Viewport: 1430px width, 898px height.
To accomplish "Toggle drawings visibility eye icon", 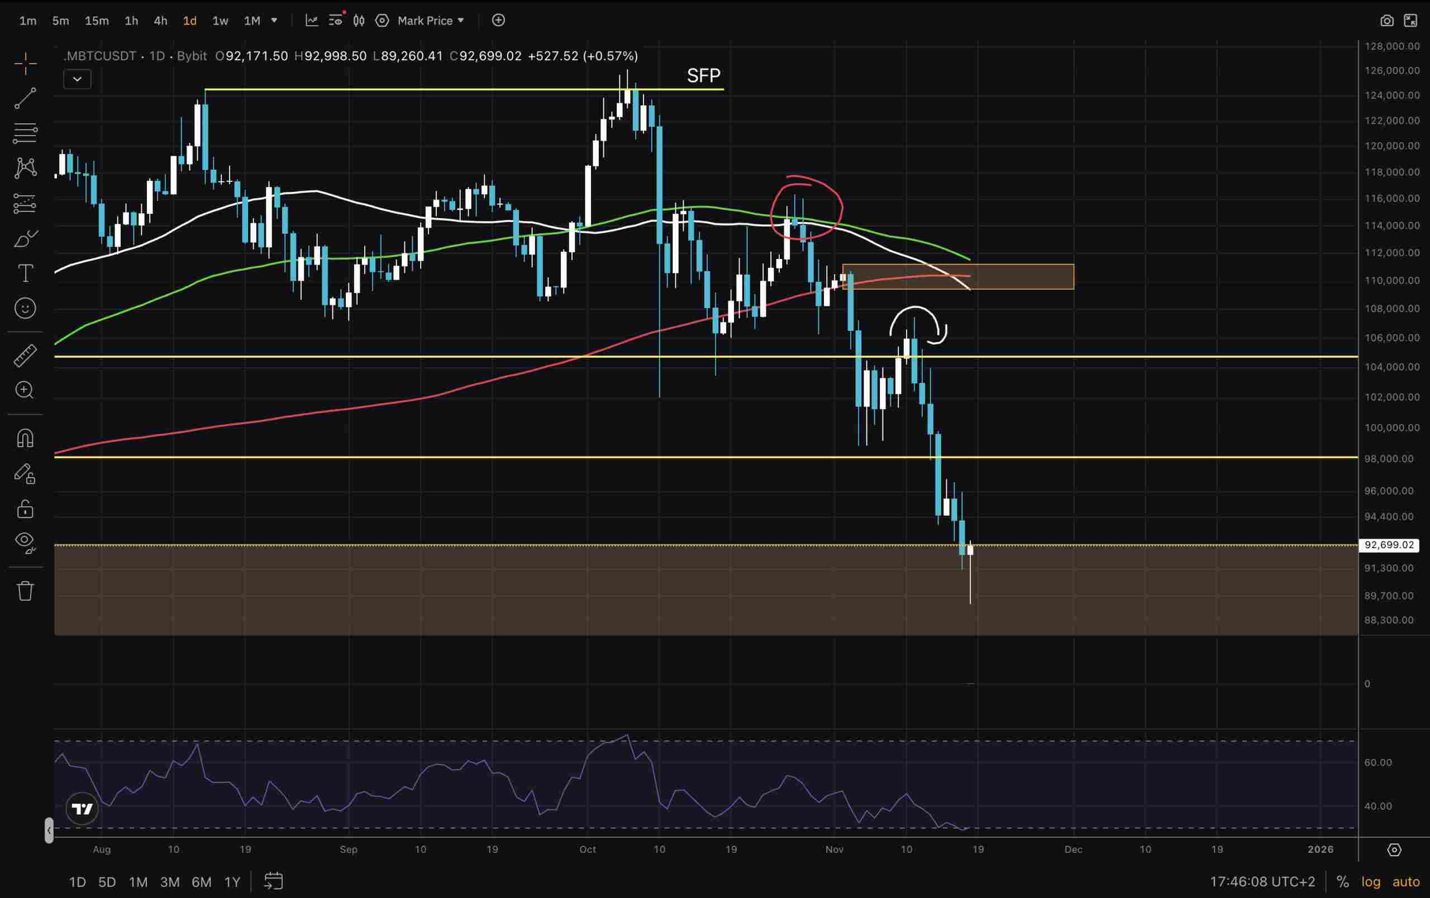I will (25, 541).
